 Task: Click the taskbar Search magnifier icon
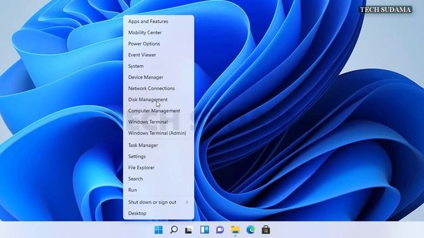click(x=174, y=230)
